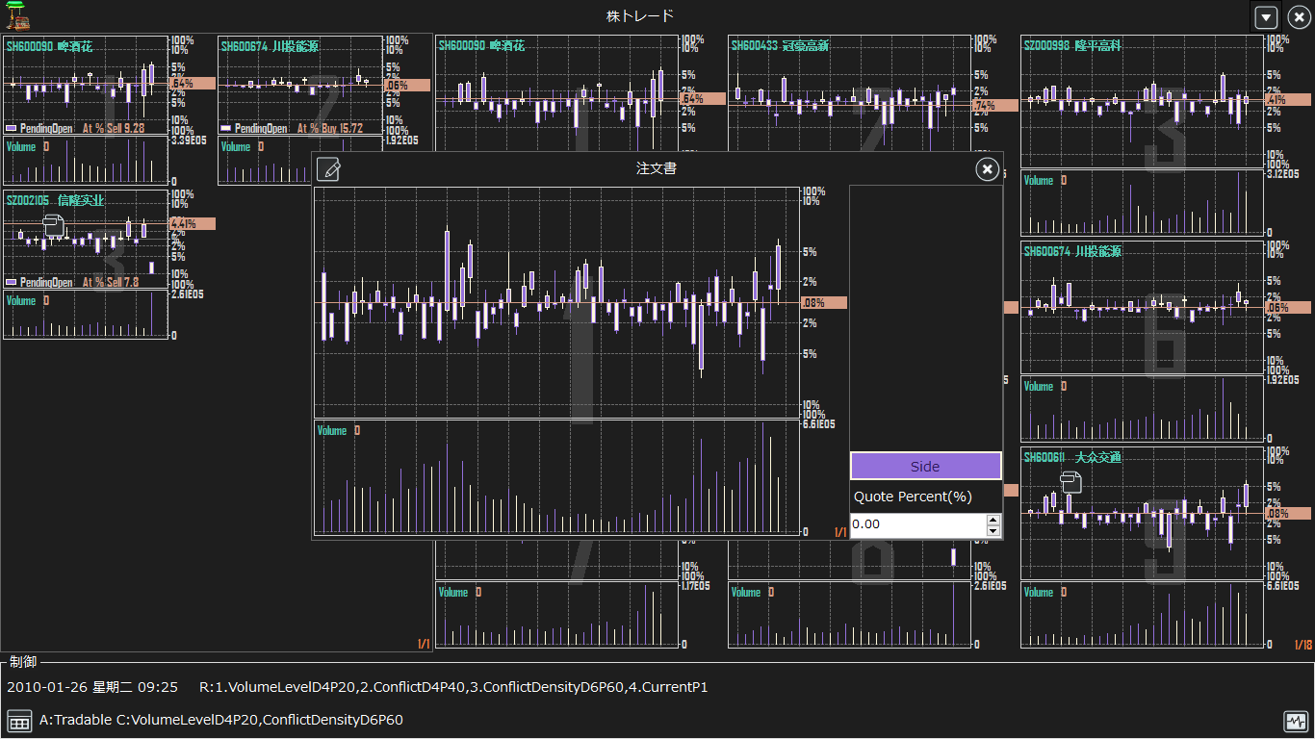The image size is (1315, 739).
Task: Click the 1/18 page indicator
Action: pyautogui.click(x=1303, y=645)
